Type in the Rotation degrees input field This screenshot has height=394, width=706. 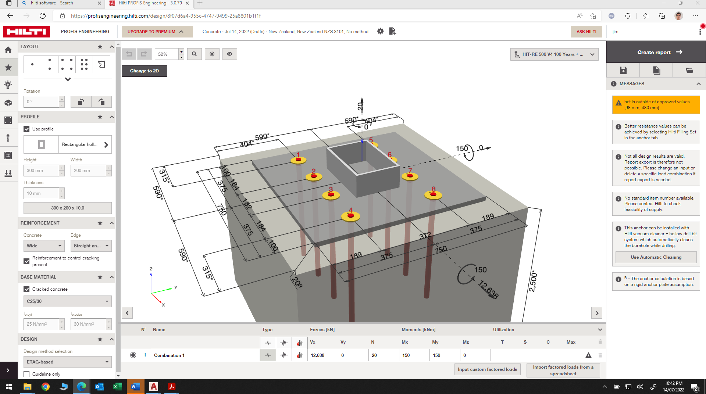[40, 101]
